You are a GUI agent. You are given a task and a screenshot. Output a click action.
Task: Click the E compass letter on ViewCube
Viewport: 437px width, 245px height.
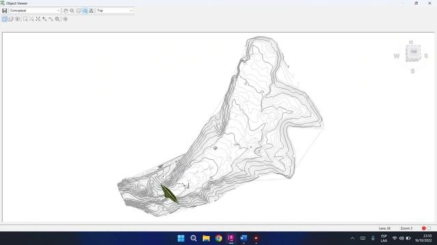click(426, 56)
